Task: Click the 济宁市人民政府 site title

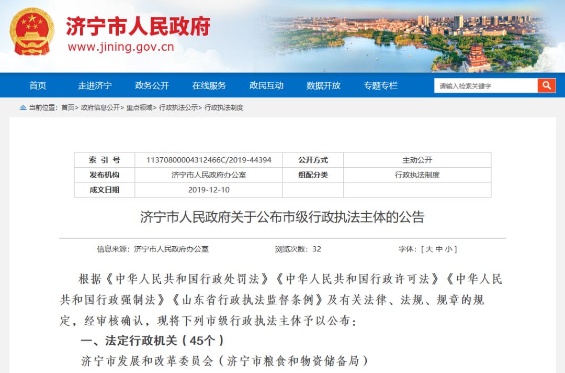Action: click(x=138, y=26)
